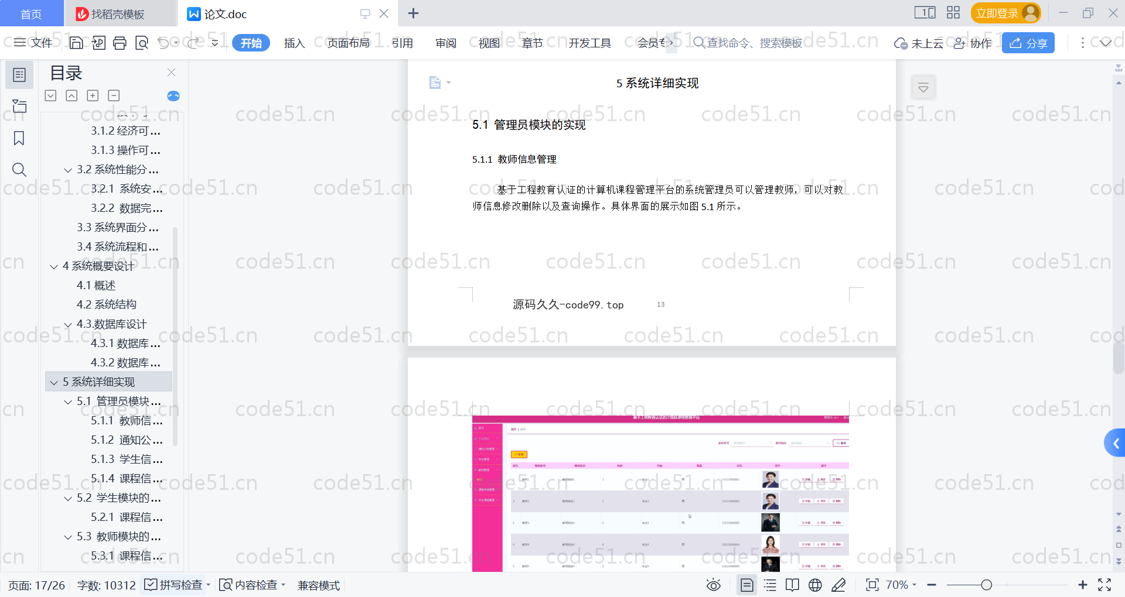Click collapse-all icon in outline header
Screen dimensions: 1125x597
click(x=50, y=95)
